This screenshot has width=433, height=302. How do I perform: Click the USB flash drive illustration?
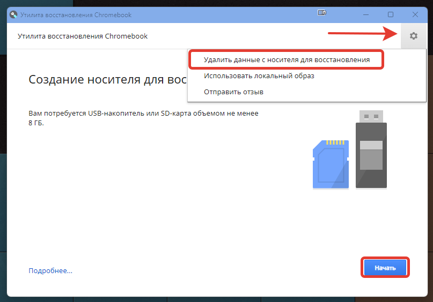pos(371,149)
